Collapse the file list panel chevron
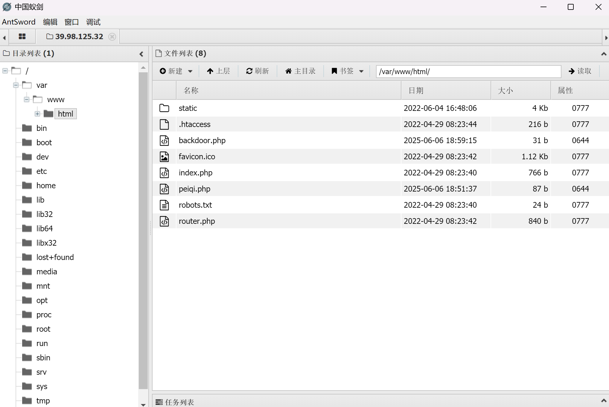 click(x=603, y=54)
